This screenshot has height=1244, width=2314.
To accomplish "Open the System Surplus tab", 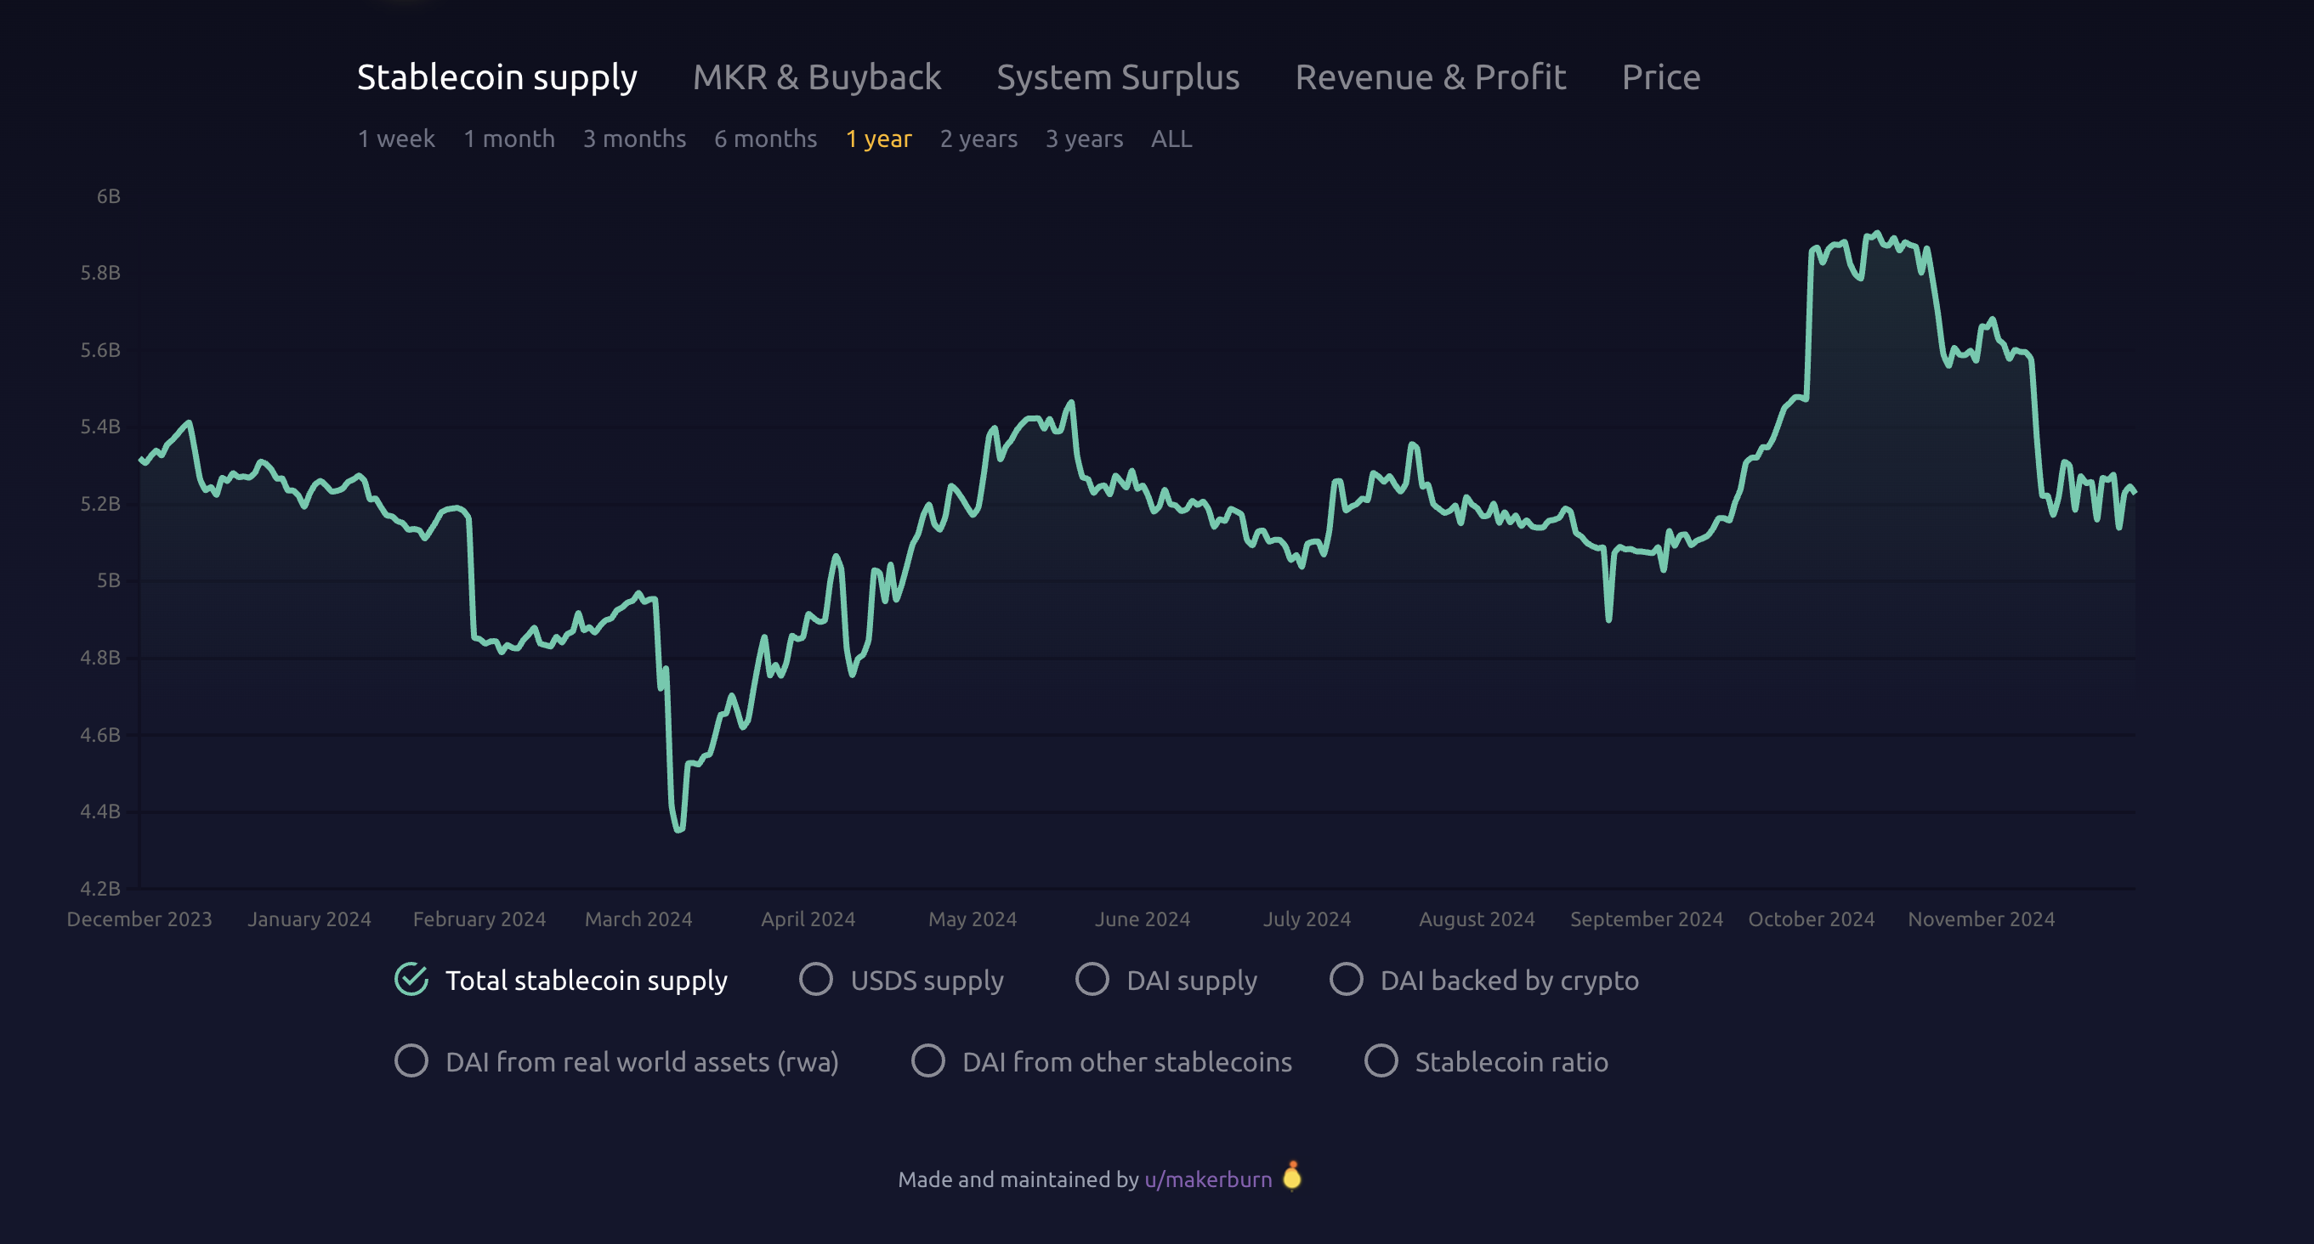I will (x=1118, y=77).
